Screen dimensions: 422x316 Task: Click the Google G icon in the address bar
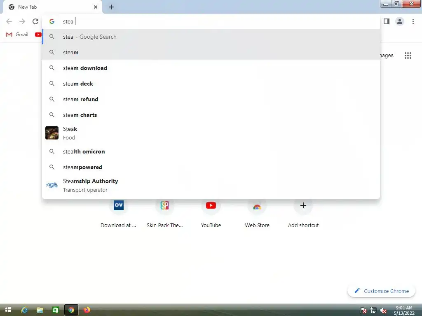pyautogui.click(x=52, y=21)
